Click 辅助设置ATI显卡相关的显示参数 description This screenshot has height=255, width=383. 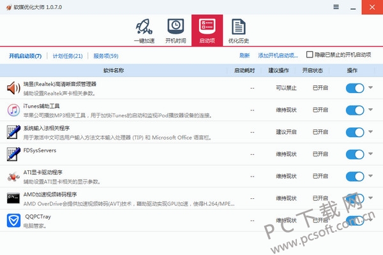(x=62, y=182)
